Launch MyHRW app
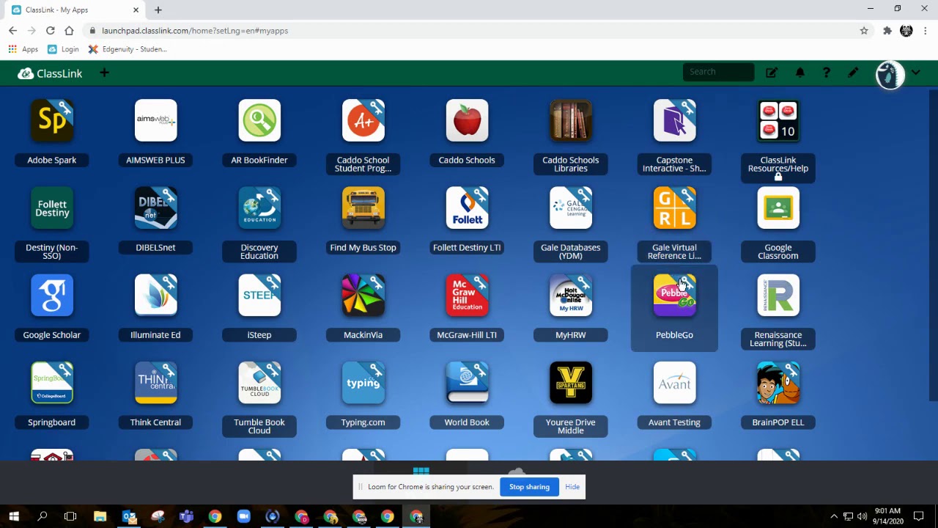The image size is (938, 528). point(571,295)
